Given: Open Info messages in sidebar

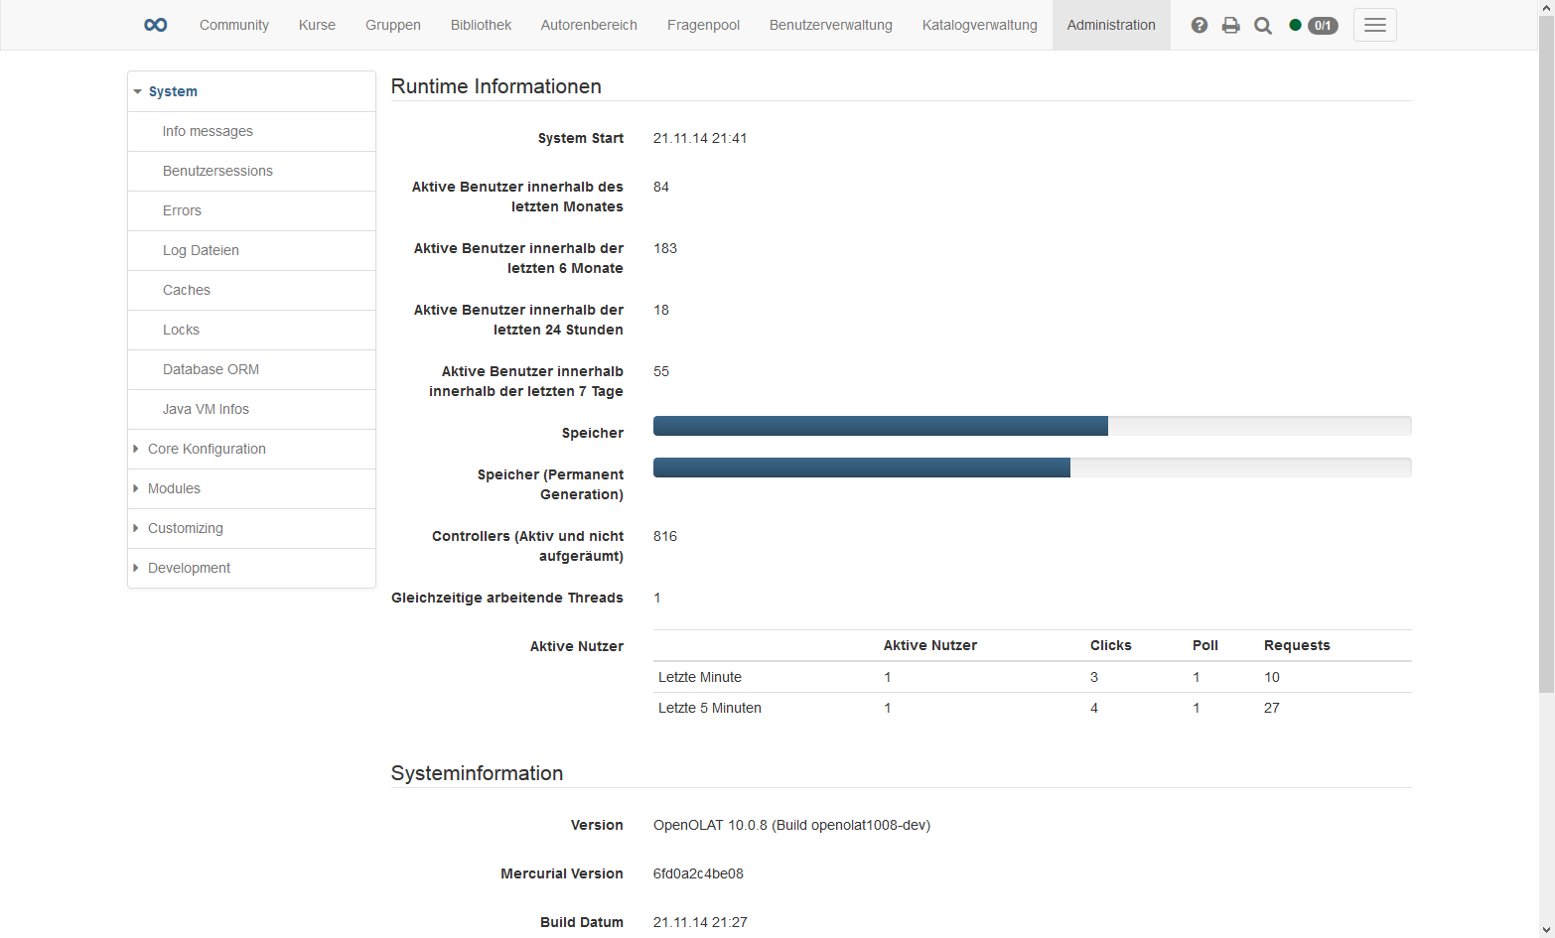Looking at the screenshot, I should (251, 131).
